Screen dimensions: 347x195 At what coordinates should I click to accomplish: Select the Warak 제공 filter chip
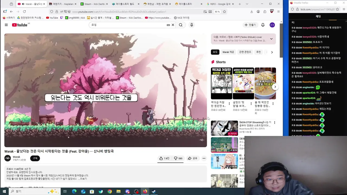[228, 52]
